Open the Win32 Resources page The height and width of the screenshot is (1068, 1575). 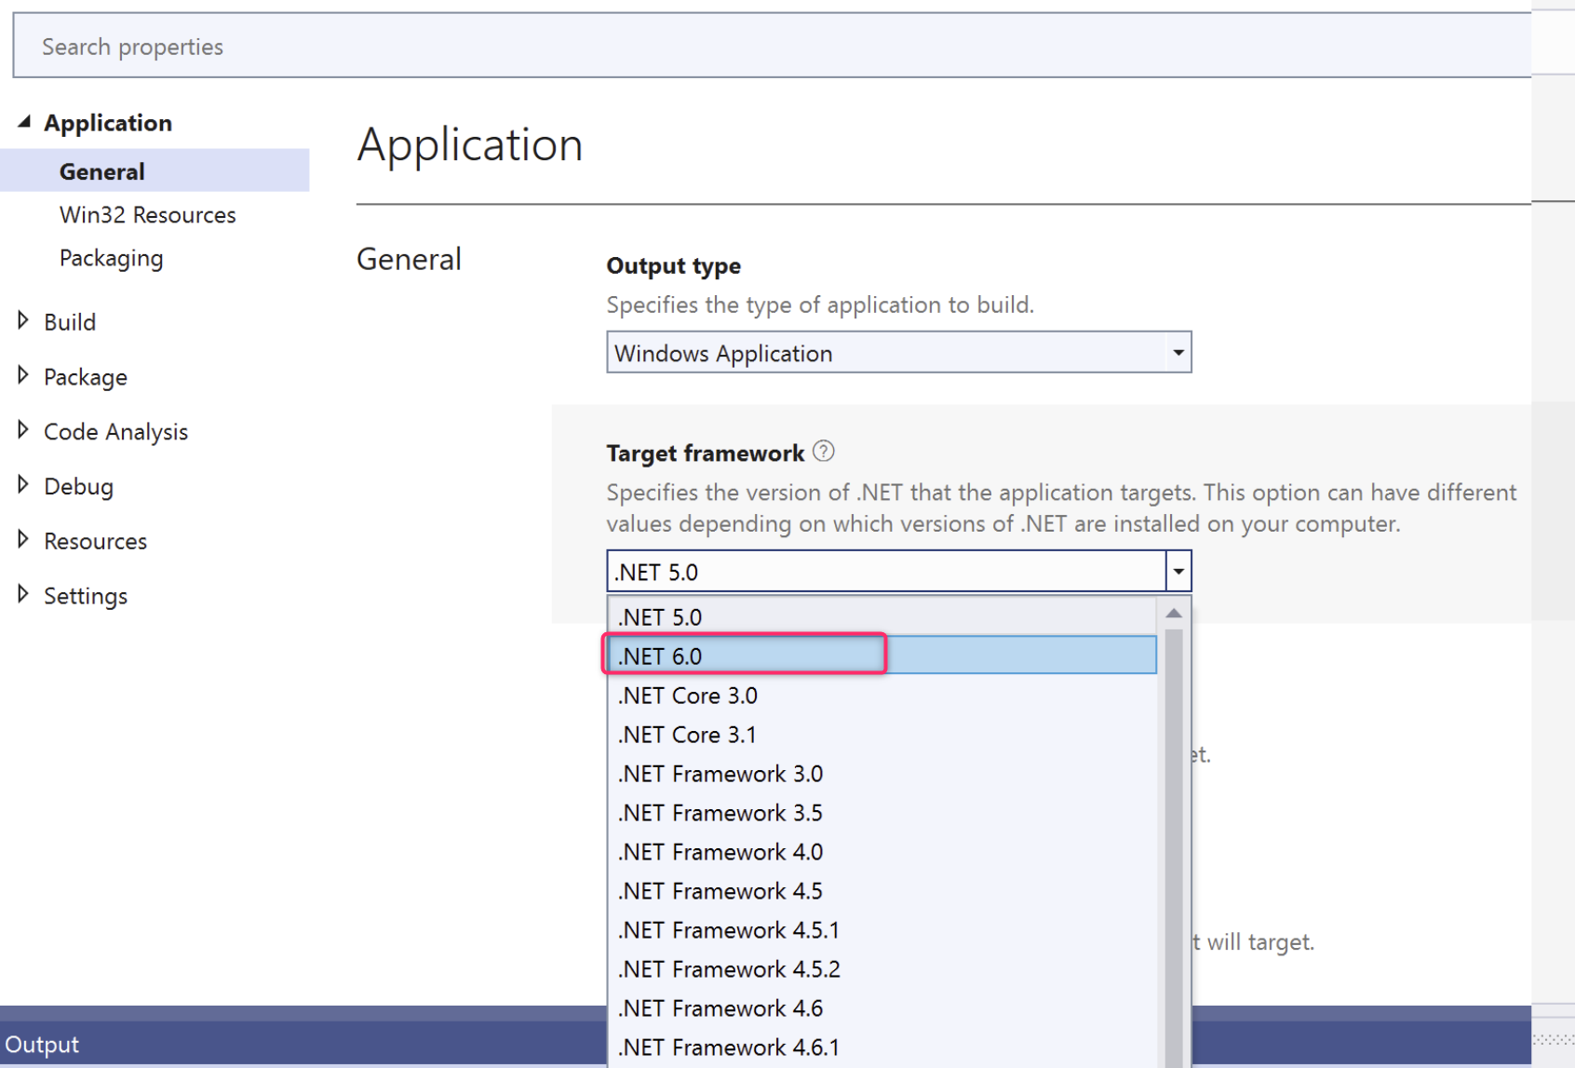[x=147, y=214]
